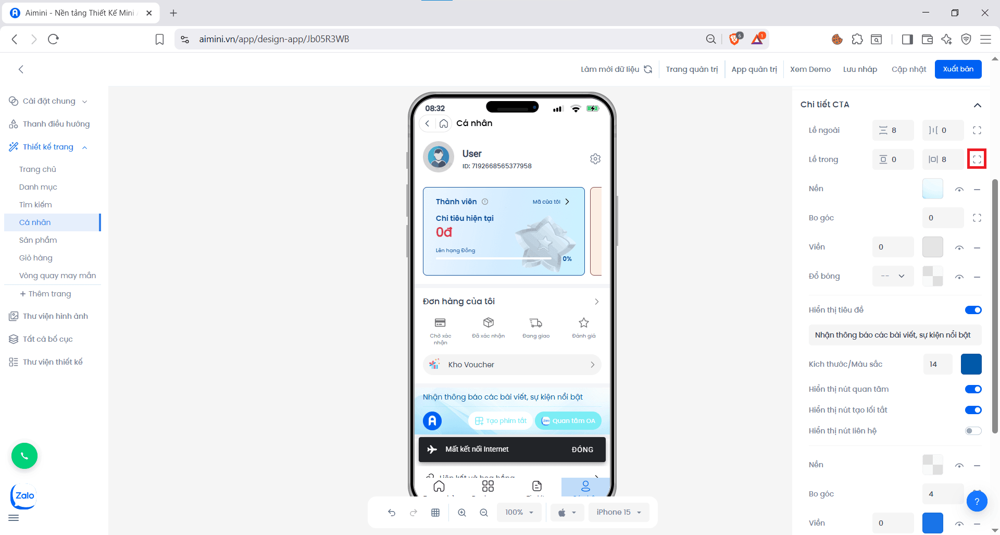
Task: Open the iPhone 15 device selector
Action: coord(619,512)
